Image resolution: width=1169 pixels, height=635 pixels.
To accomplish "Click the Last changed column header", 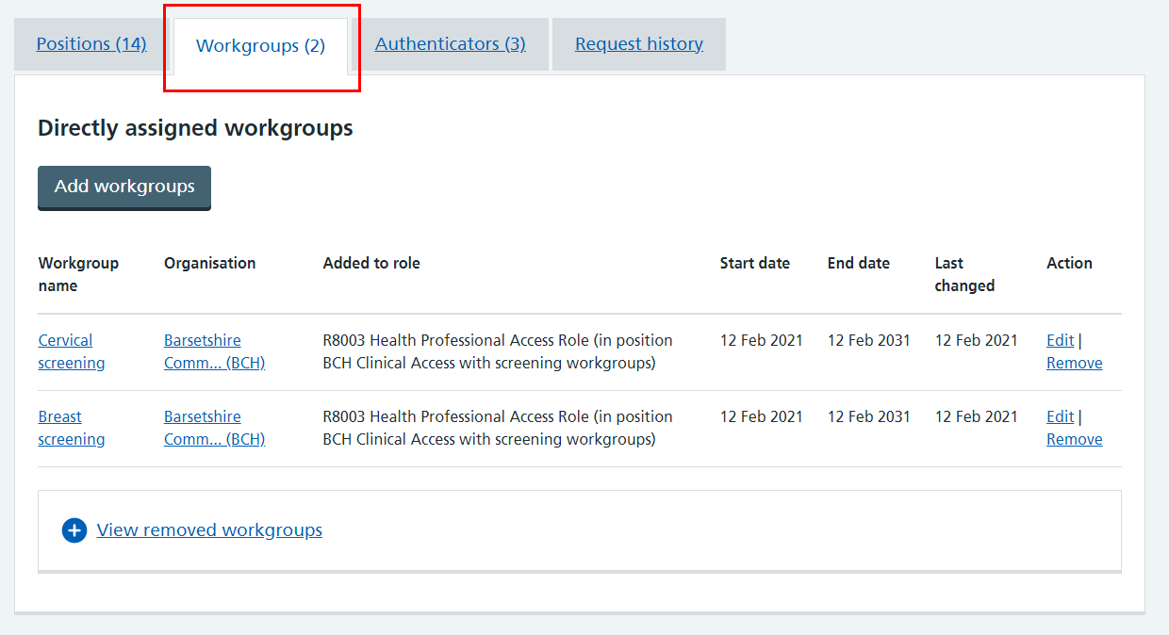I will [x=964, y=274].
